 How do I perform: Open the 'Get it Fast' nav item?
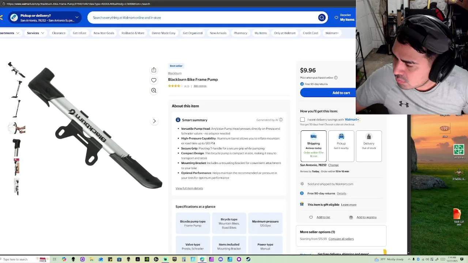(79, 33)
